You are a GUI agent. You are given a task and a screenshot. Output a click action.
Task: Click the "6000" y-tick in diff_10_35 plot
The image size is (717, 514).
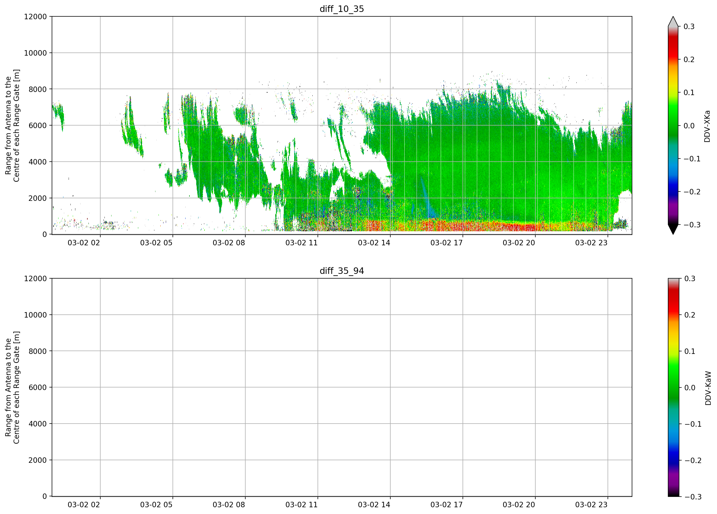tap(38, 126)
